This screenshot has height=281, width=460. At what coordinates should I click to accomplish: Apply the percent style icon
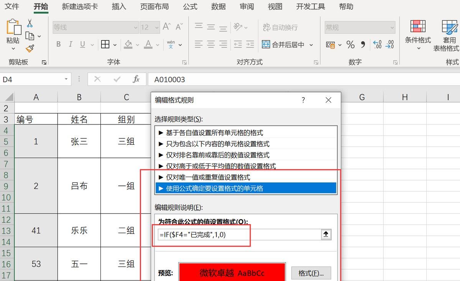(350, 45)
